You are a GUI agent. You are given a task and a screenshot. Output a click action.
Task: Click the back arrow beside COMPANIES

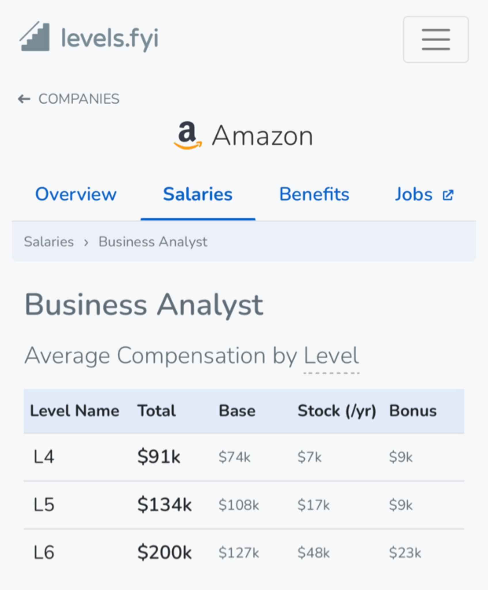point(24,99)
